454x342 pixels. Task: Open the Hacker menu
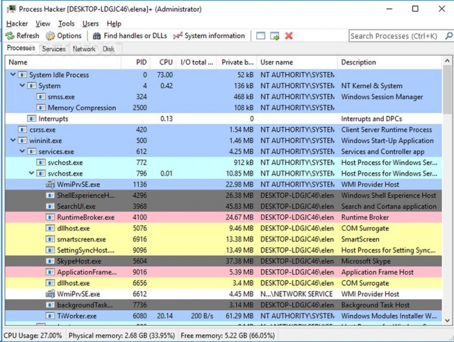pyautogui.click(x=17, y=24)
